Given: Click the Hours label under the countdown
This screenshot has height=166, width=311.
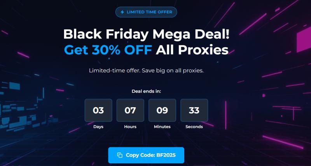Looking at the screenshot, I should tap(130, 127).
